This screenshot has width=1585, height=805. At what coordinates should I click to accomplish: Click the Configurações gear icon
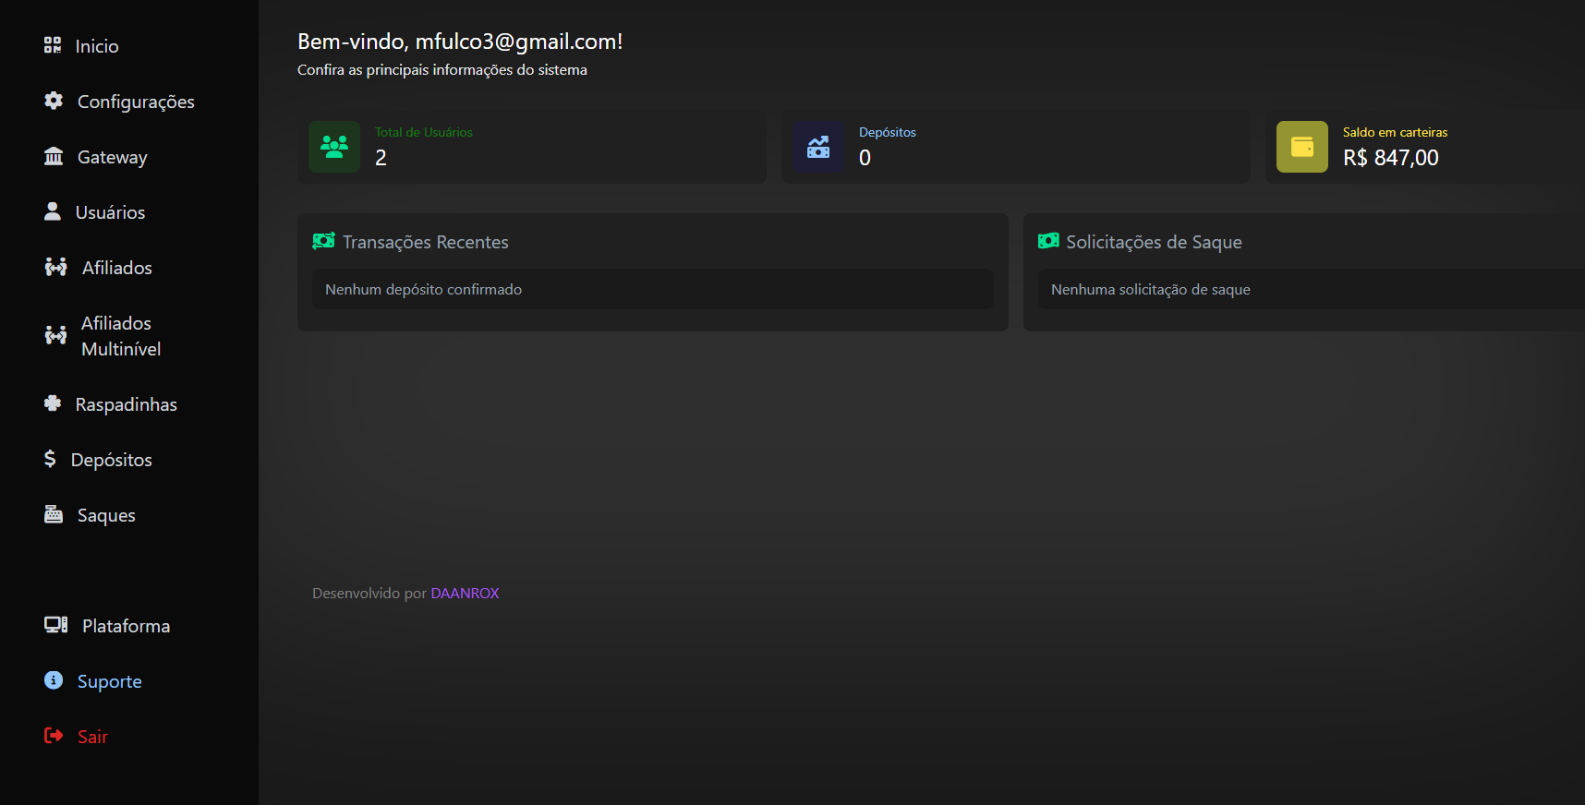(x=54, y=101)
